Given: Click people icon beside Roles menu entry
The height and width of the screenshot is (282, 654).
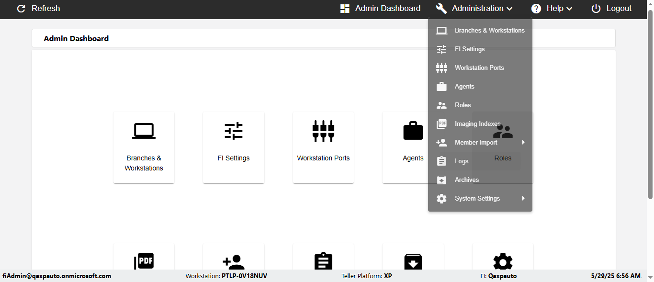Looking at the screenshot, I should click(441, 105).
